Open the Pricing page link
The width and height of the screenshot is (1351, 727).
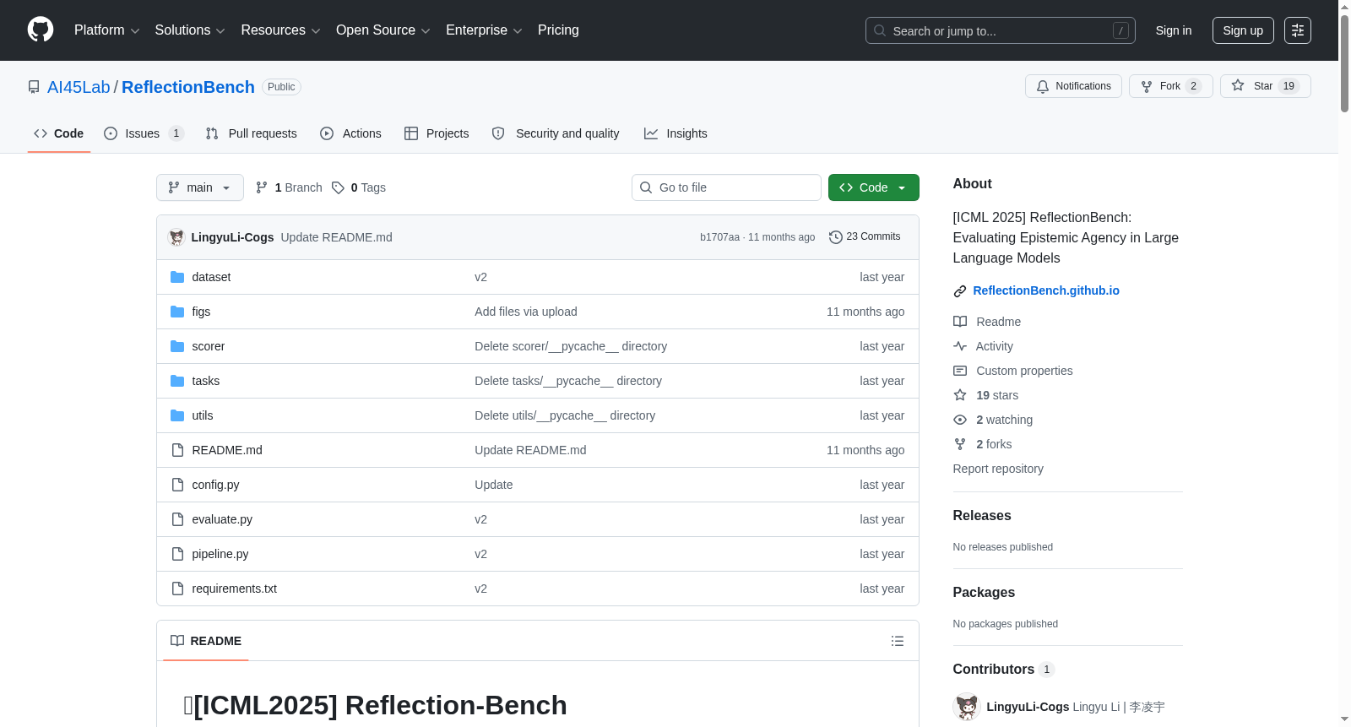tap(558, 30)
